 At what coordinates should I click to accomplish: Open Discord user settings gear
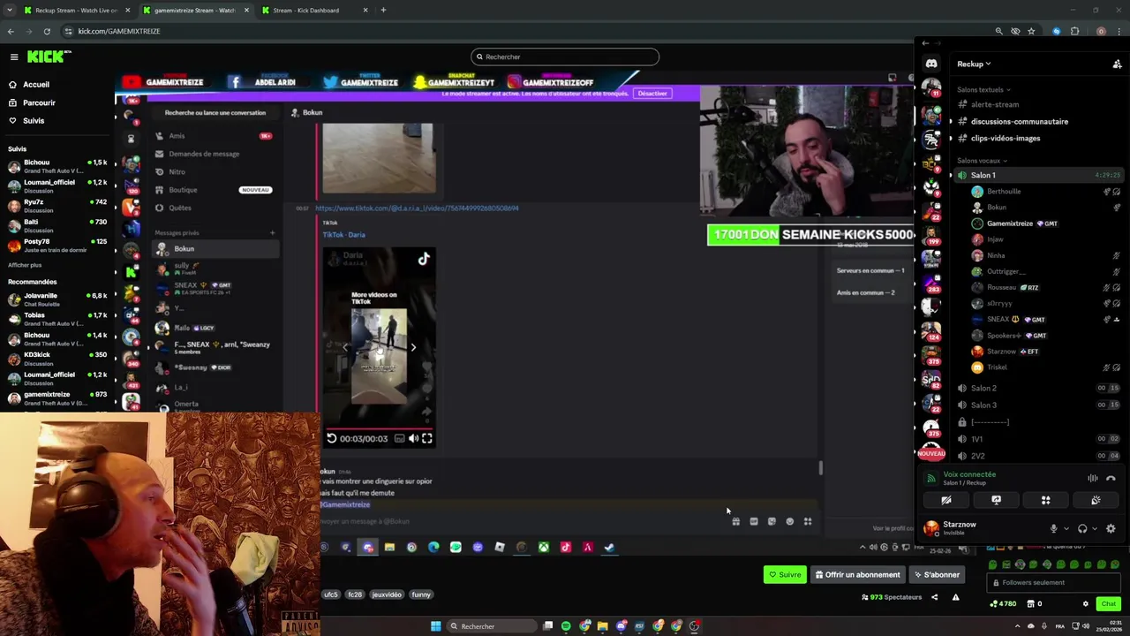1111,528
